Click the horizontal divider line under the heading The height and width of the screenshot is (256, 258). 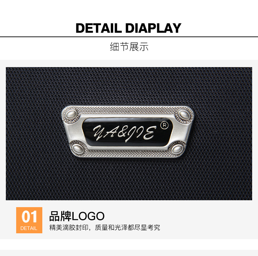[x=129, y=37]
